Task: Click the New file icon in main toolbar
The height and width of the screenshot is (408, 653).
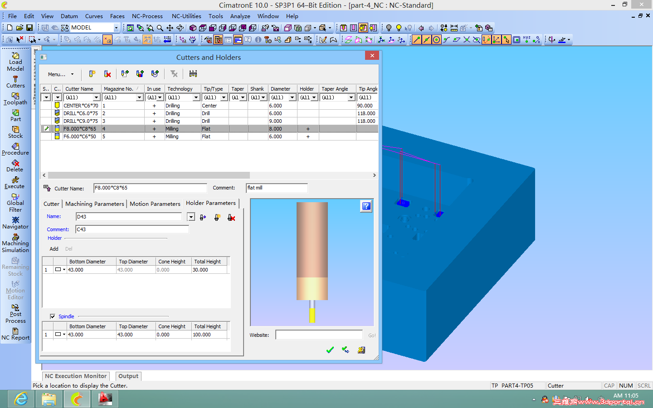Action: click(10, 28)
